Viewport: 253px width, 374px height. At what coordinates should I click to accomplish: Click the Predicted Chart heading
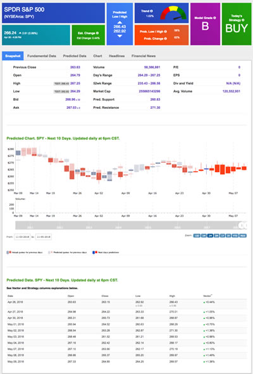[63, 139]
